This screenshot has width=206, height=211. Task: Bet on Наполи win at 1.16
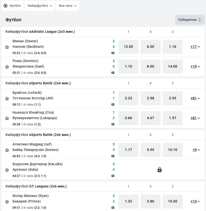[x=173, y=47]
